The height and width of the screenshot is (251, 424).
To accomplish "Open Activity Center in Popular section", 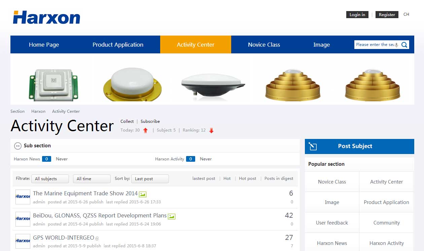I will pos(386,182).
